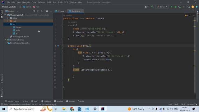The width and height of the screenshot is (199, 112).
Task: Build project with the hammer icon
Action: coord(152,7)
